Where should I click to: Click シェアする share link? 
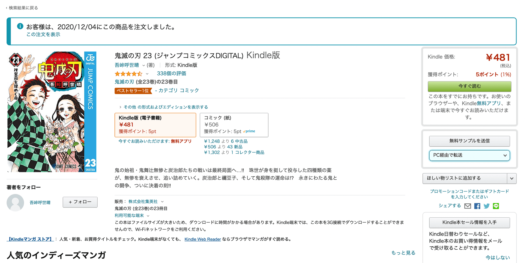coord(450,206)
